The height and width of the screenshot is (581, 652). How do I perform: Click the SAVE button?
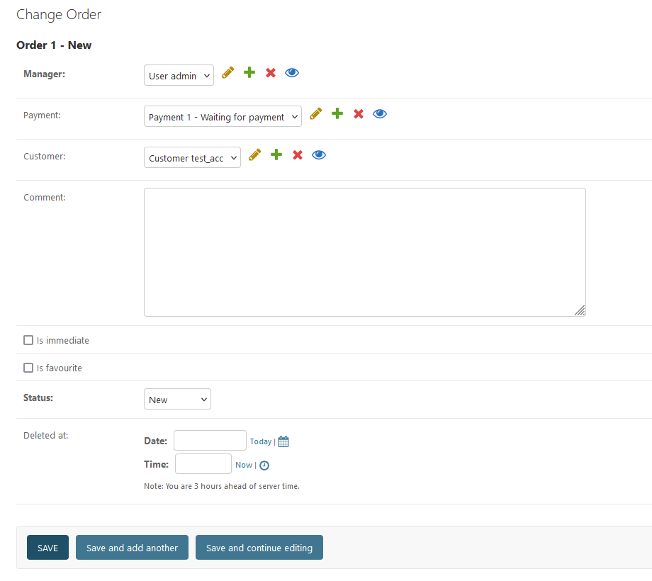click(47, 547)
